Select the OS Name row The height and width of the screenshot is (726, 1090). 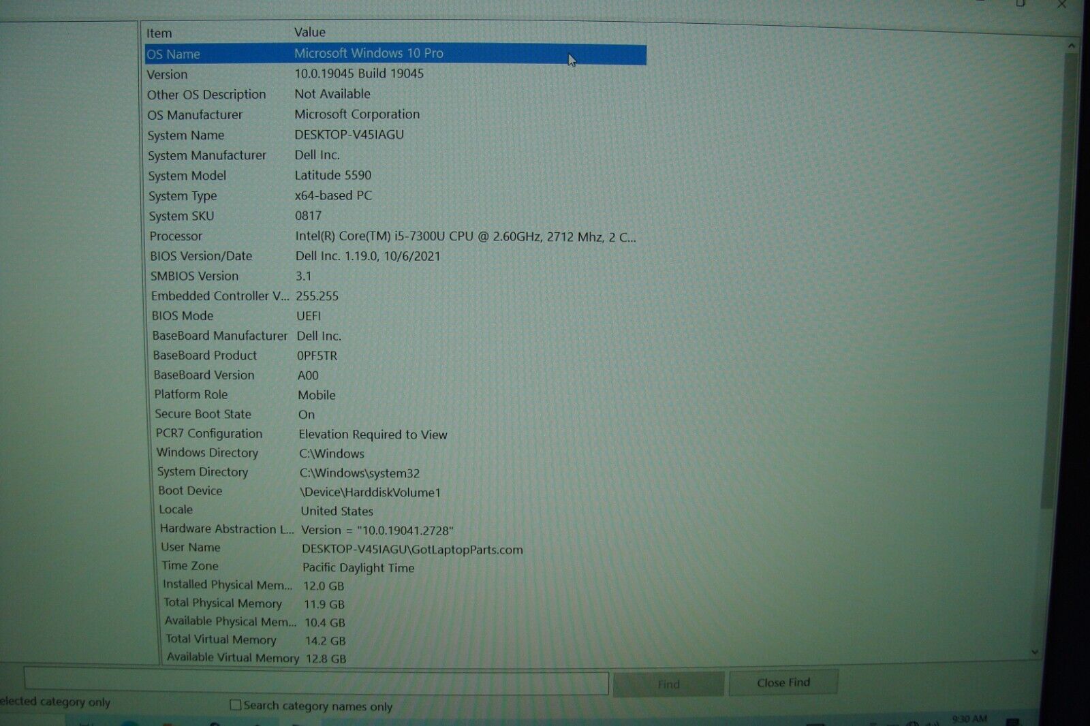[x=396, y=54]
